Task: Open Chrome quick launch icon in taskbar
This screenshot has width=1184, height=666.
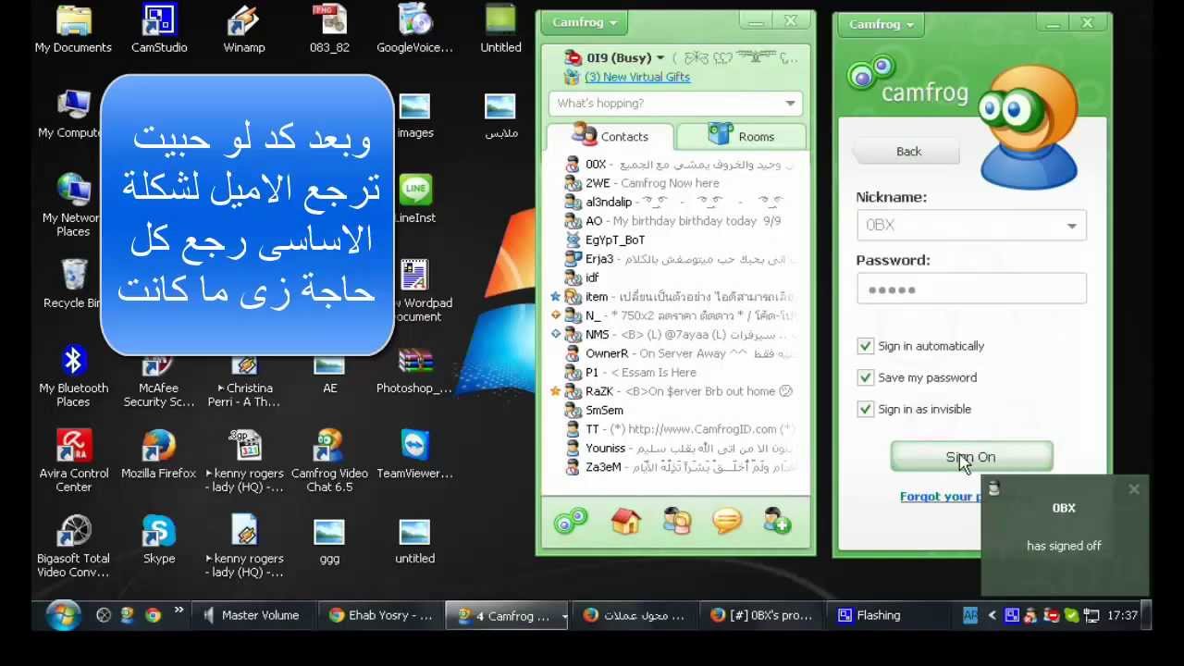Action: pos(153,615)
